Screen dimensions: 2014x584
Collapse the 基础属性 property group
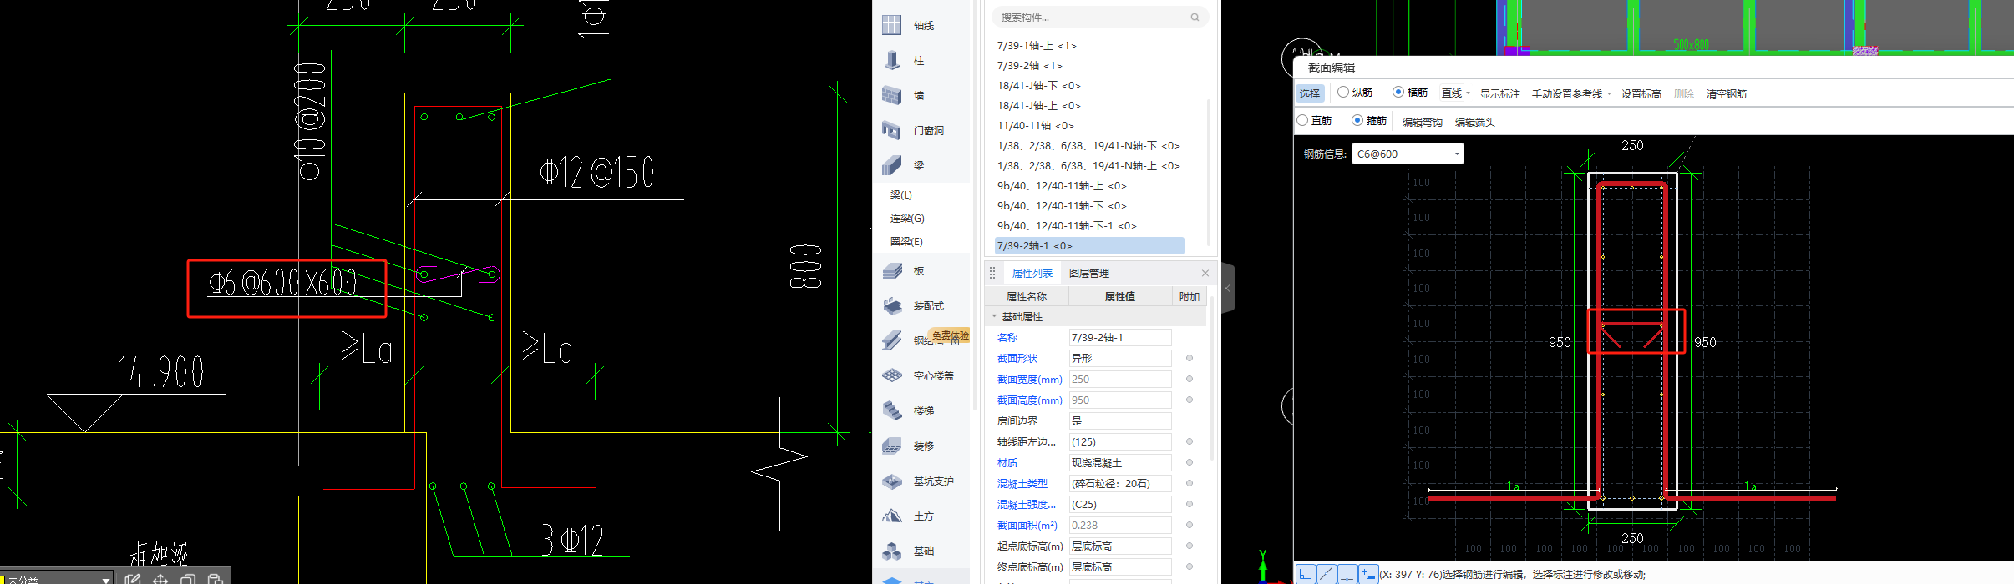994,316
